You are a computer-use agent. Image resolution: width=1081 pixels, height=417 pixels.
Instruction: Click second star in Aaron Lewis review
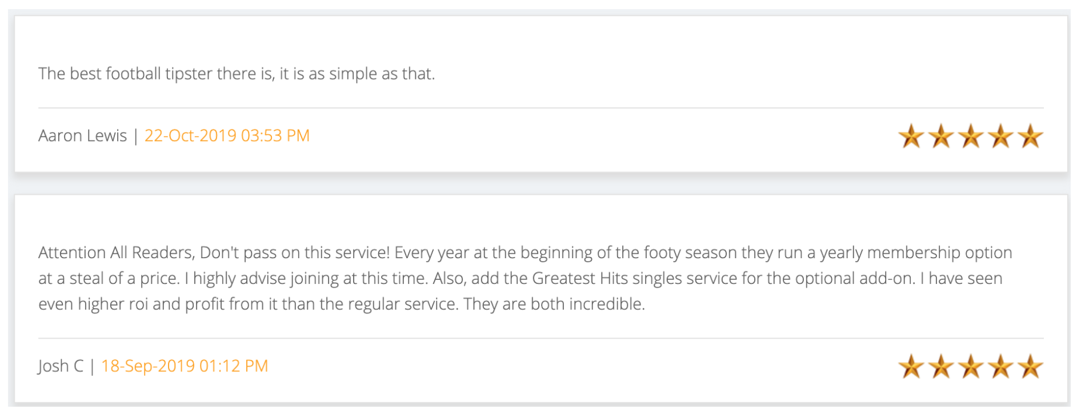[x=941, y=137]
